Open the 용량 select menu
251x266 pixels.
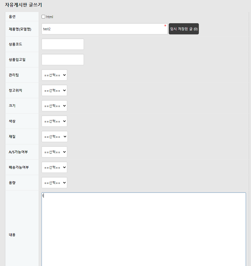(54, 183)
